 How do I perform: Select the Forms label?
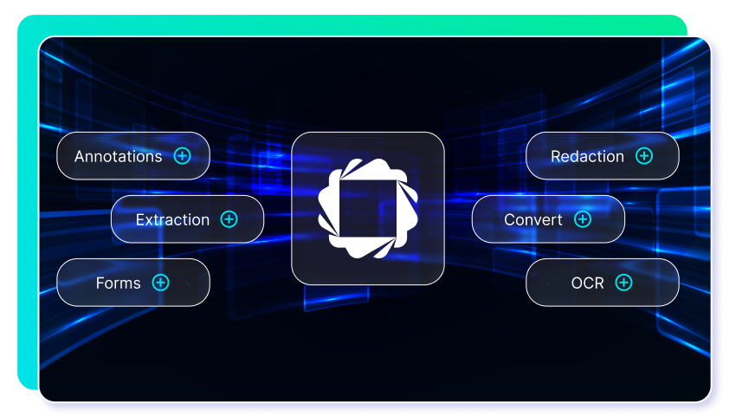coord(119,283)
